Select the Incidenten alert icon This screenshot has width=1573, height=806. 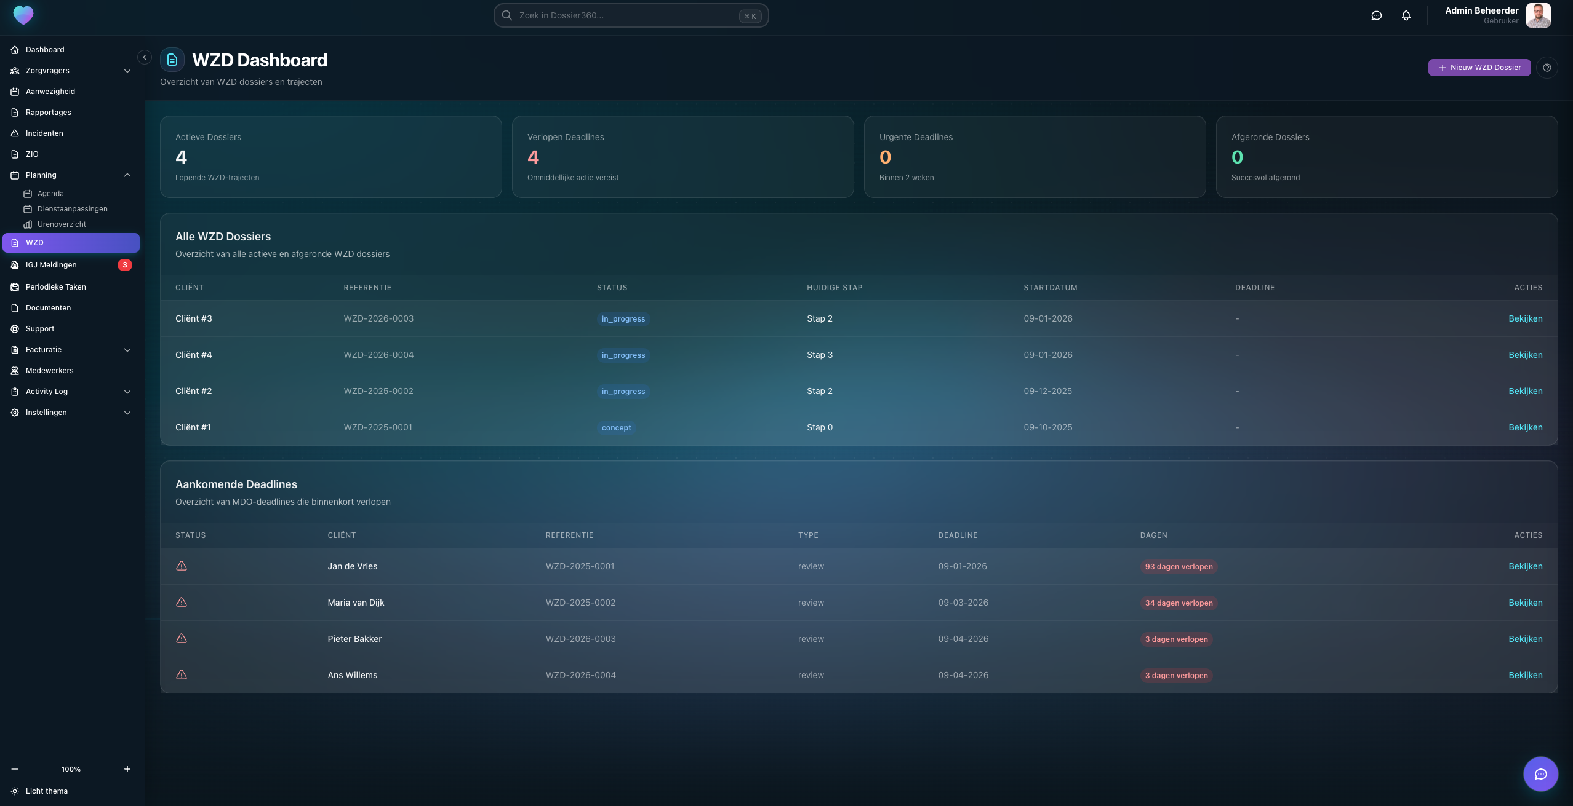(x=15, y=133)
